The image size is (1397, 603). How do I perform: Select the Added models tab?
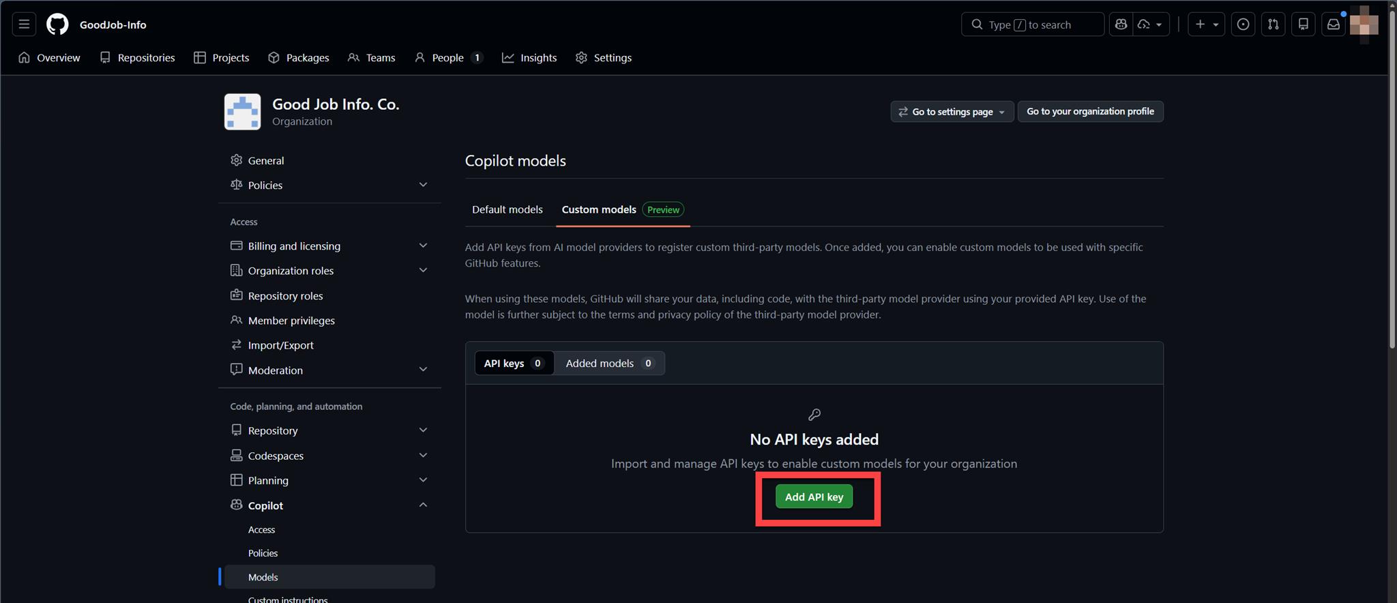pos(609,363)
